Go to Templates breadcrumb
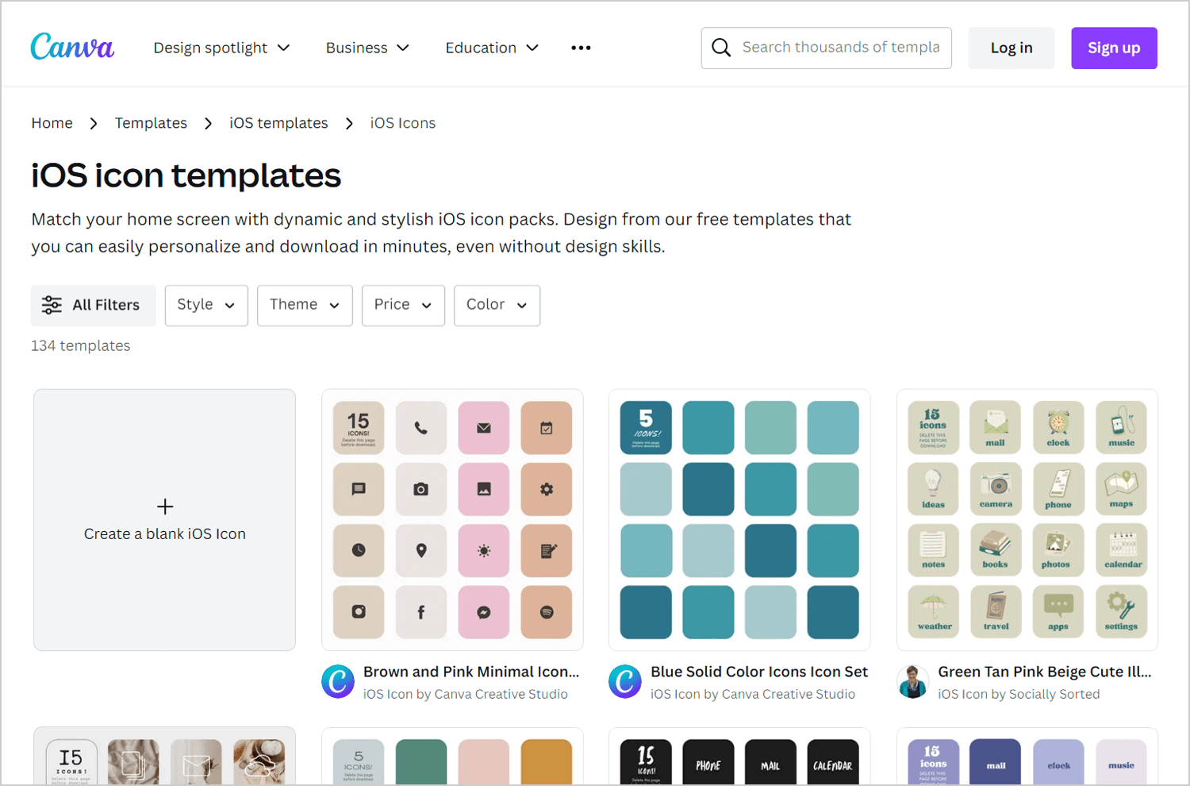This screenshot has height=786, width=1190. (151, 123)
